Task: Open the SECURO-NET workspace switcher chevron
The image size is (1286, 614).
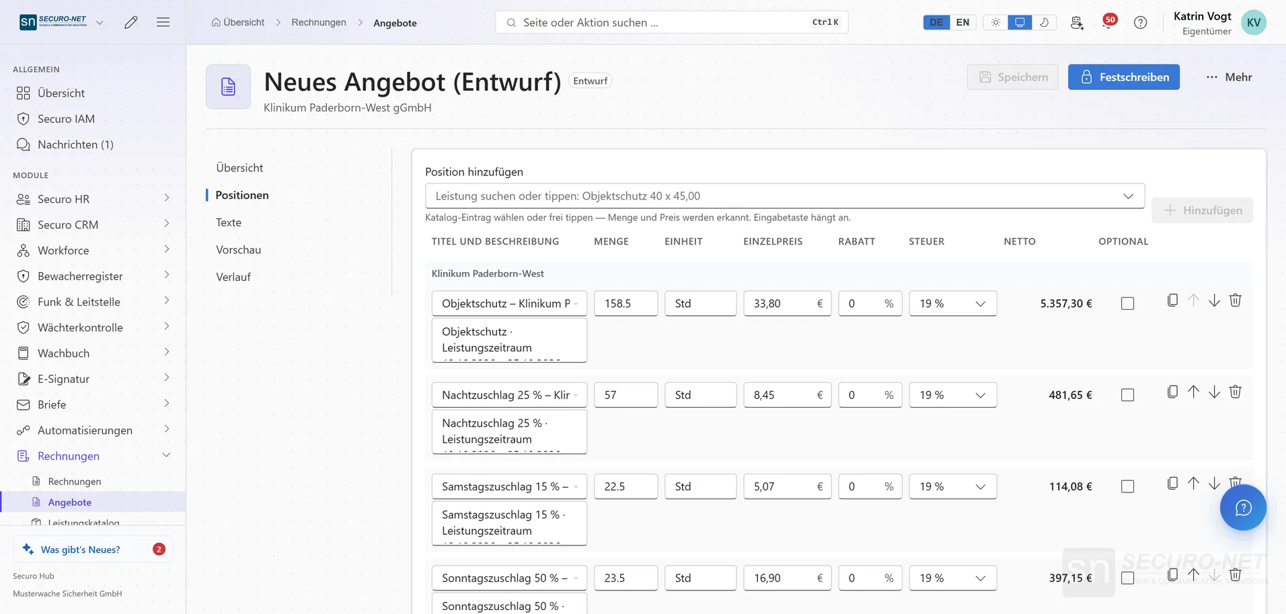Action: coord(100,22)
